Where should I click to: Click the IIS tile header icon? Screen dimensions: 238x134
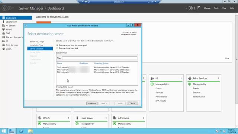tap(152, 78)
